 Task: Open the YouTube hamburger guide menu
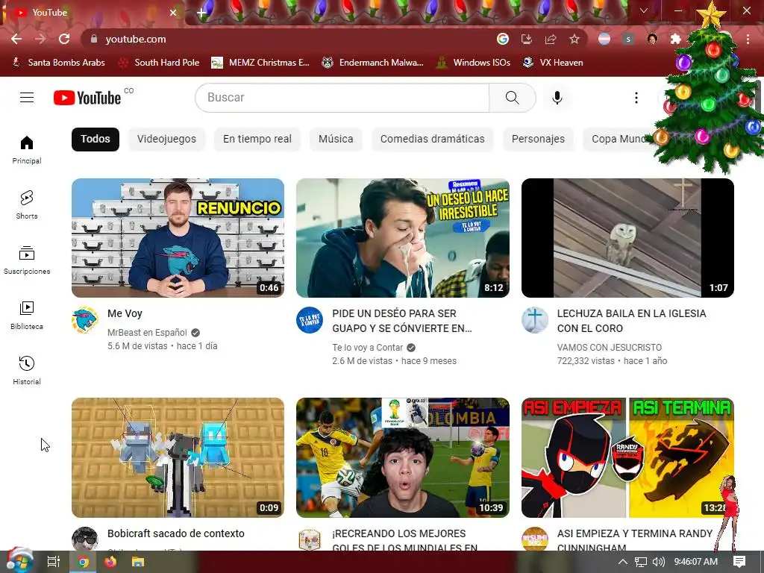coord(27,98)
